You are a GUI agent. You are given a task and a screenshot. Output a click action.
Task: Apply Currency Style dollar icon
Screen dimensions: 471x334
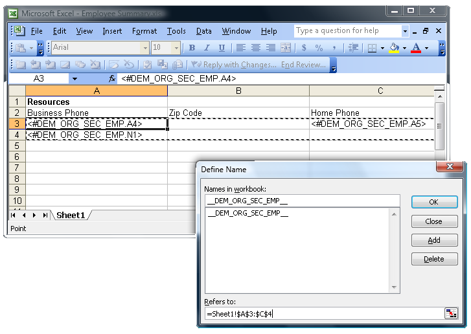click(304, 48)
